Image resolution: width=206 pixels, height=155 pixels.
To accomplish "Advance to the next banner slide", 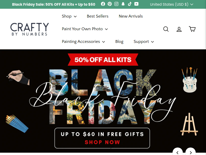I will [191, 152].
